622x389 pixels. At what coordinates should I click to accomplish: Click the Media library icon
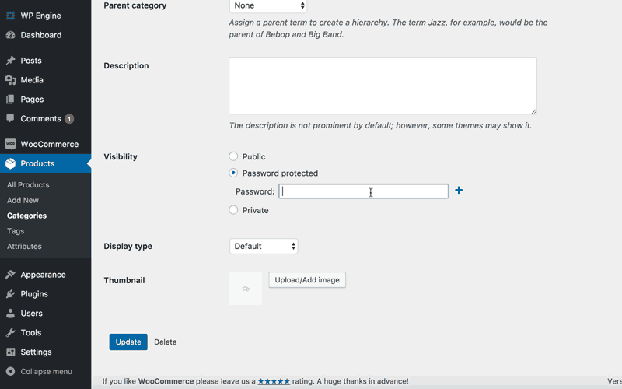click(x=11, y=80)
